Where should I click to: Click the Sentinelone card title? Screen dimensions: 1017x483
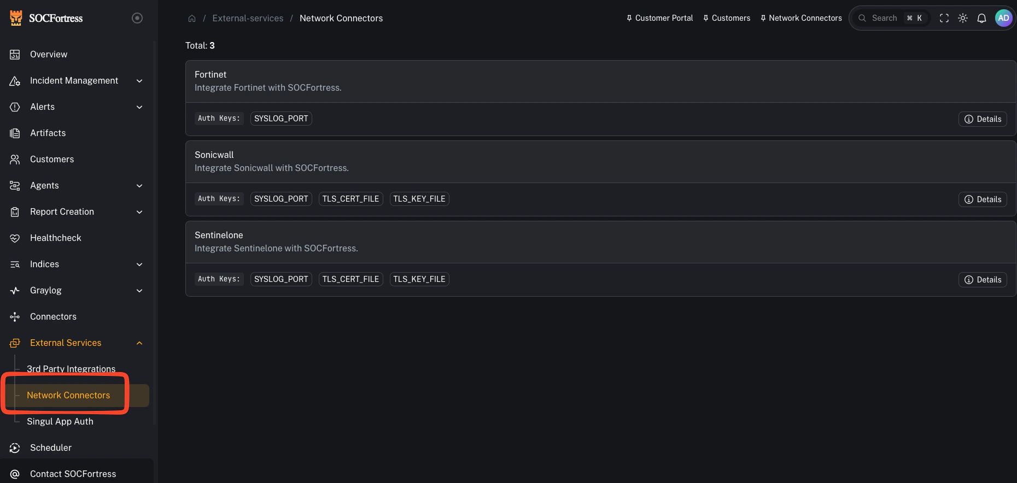point(219,235)
